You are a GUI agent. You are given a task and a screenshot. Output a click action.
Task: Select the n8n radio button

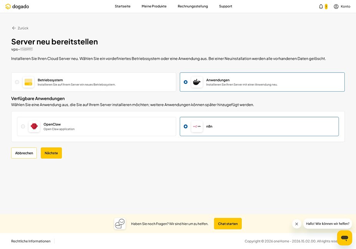(x=185, y=126)
